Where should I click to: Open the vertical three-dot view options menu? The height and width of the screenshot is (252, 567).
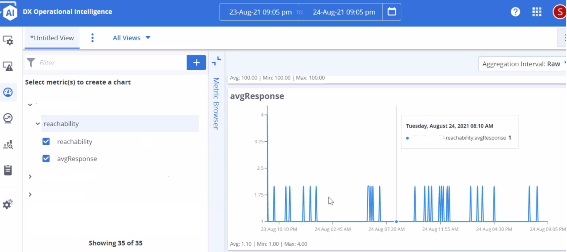pos(93,38)
